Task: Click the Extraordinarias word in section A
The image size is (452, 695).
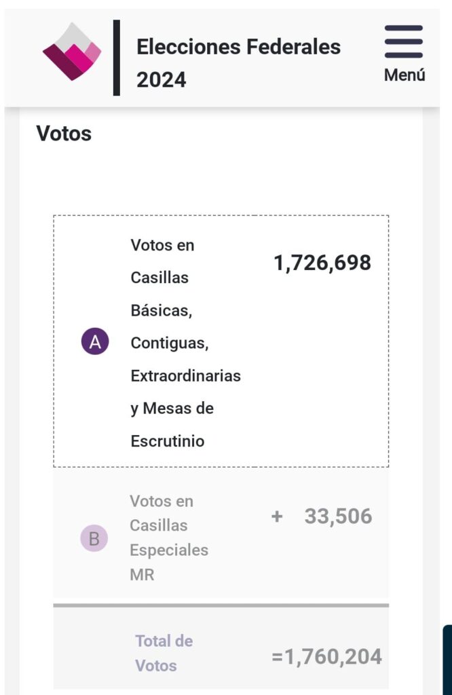Action: pyautogui.click(x=186, y=376)
